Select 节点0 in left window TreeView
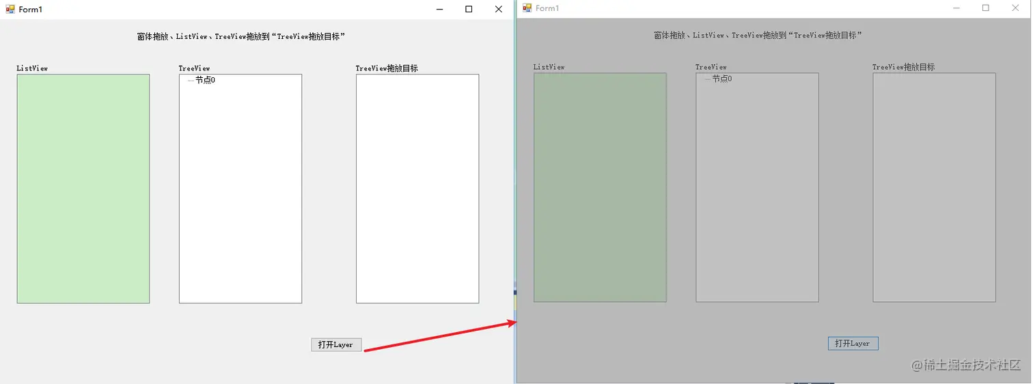Viewport: 1033px width, 384px height. (x=205, y=80)
